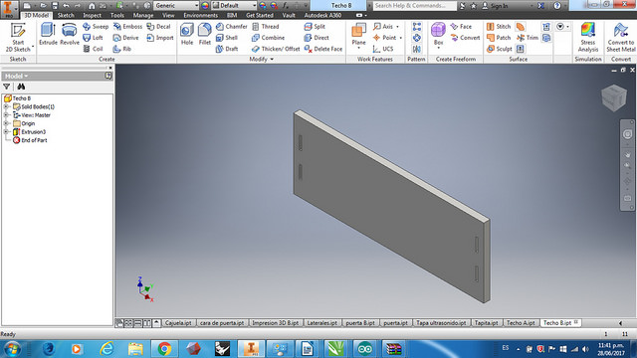Image resolution: width=637 pixels, height=358 pixels.
Task: Switch to the Techo A.ipt document tab
Action: 521,323
